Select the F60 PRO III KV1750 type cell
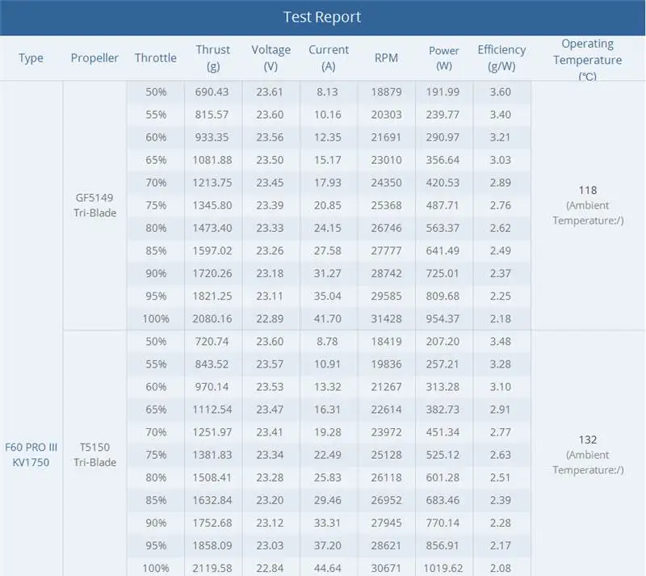Screen dimensions: 646x576 (x=31, y=455)
